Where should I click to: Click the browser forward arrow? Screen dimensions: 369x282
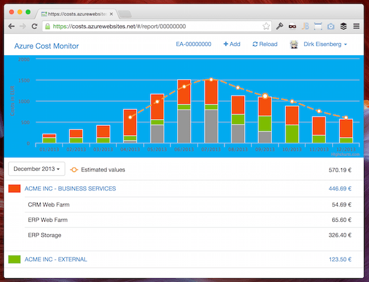[x=23, y=26]
